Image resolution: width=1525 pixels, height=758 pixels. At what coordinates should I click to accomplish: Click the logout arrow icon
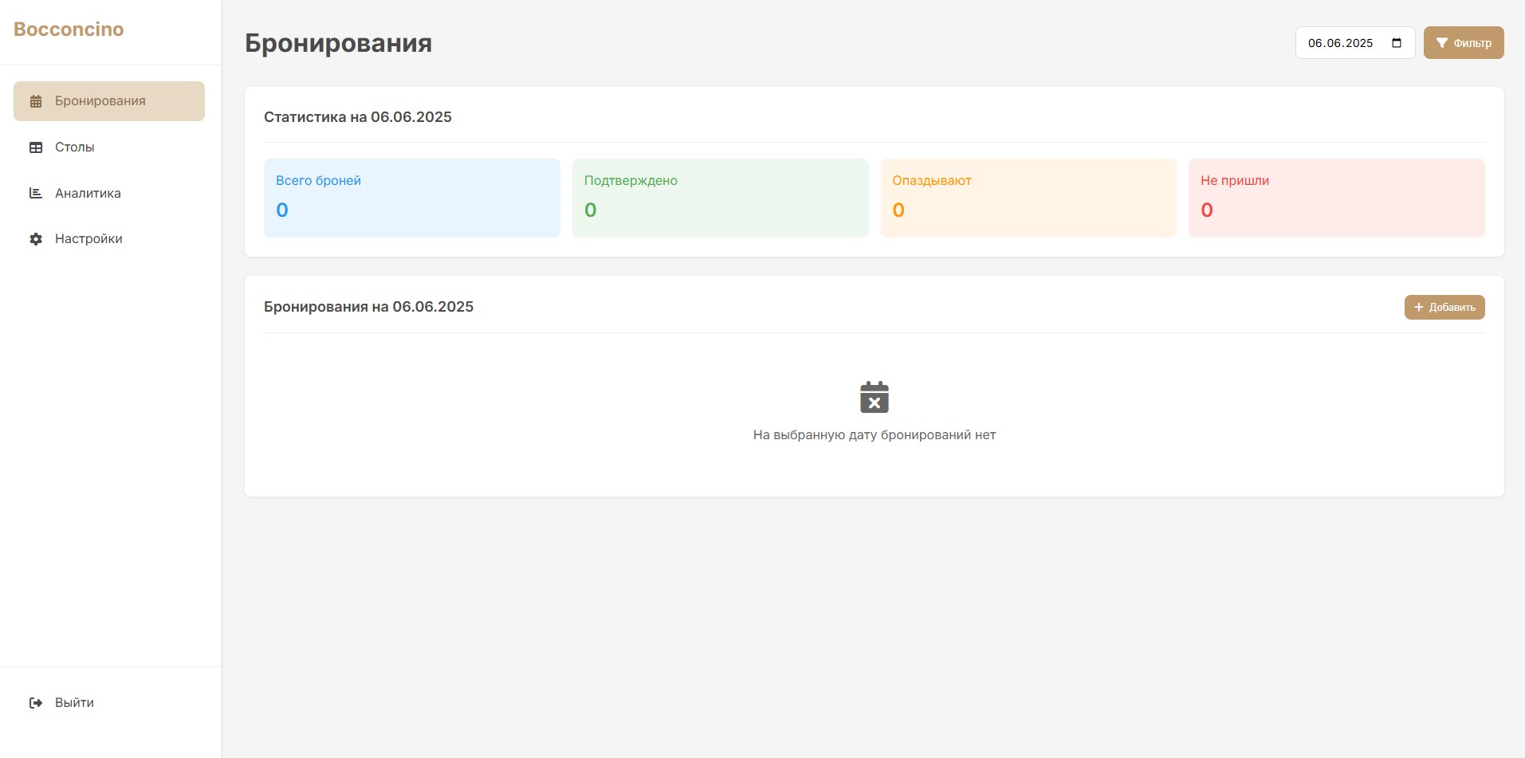point(36,703)
